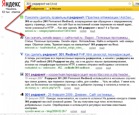The height and width of the screenshot is (115, 139).
Task: Open the 'копия' cached copy for sysadm.ucoz.ua
Action: (x=74, y=111)
